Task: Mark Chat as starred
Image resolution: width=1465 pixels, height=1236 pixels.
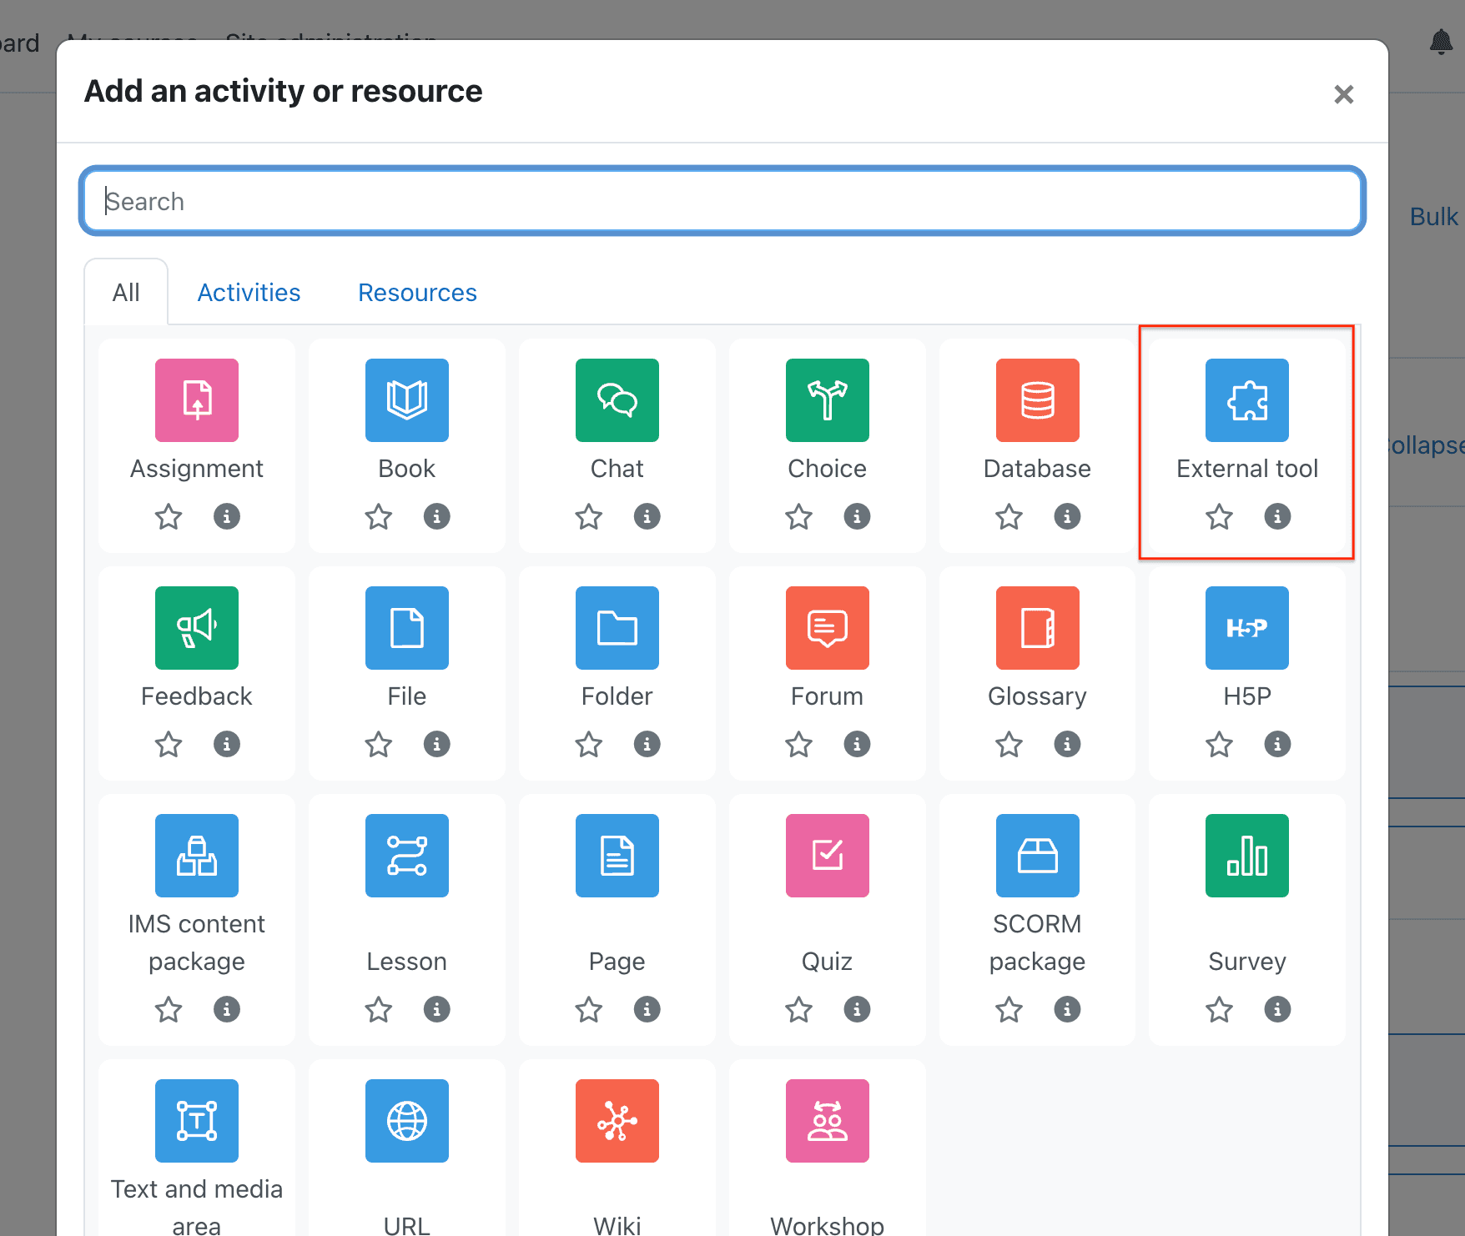Action: 589,516
